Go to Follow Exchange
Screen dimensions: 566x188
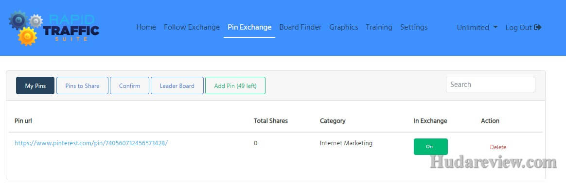(192, 27)
